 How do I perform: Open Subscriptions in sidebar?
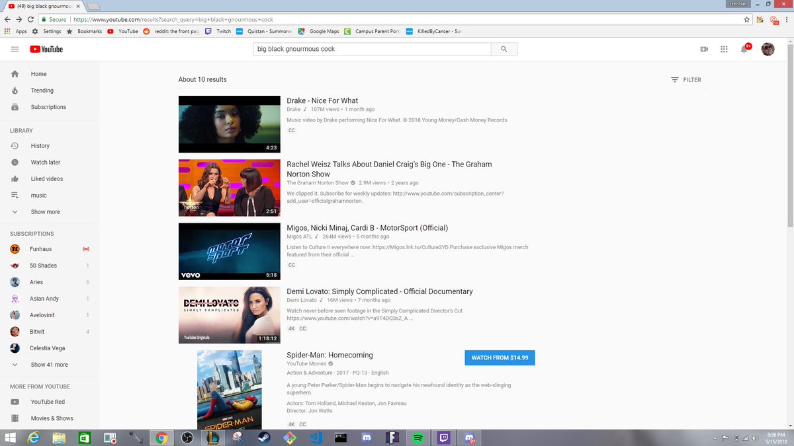click(x=50, y=107)
